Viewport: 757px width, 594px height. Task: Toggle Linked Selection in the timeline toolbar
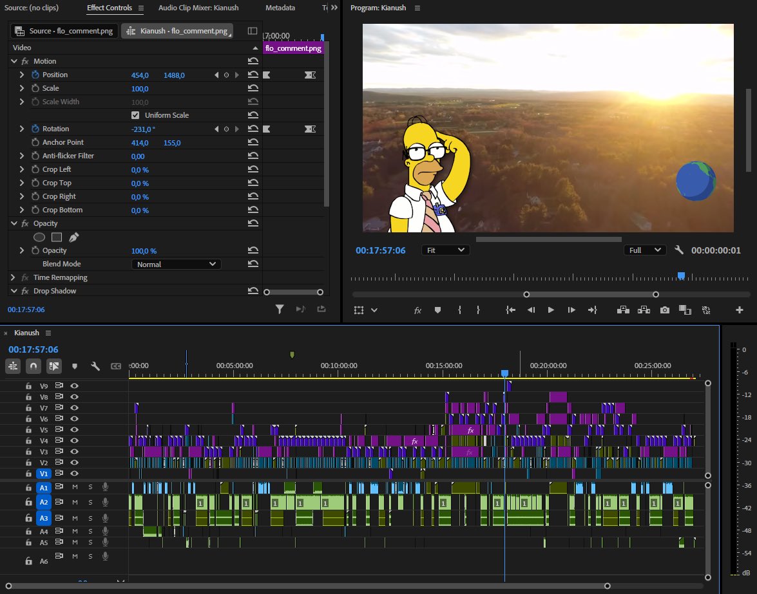tap(54, 366)
